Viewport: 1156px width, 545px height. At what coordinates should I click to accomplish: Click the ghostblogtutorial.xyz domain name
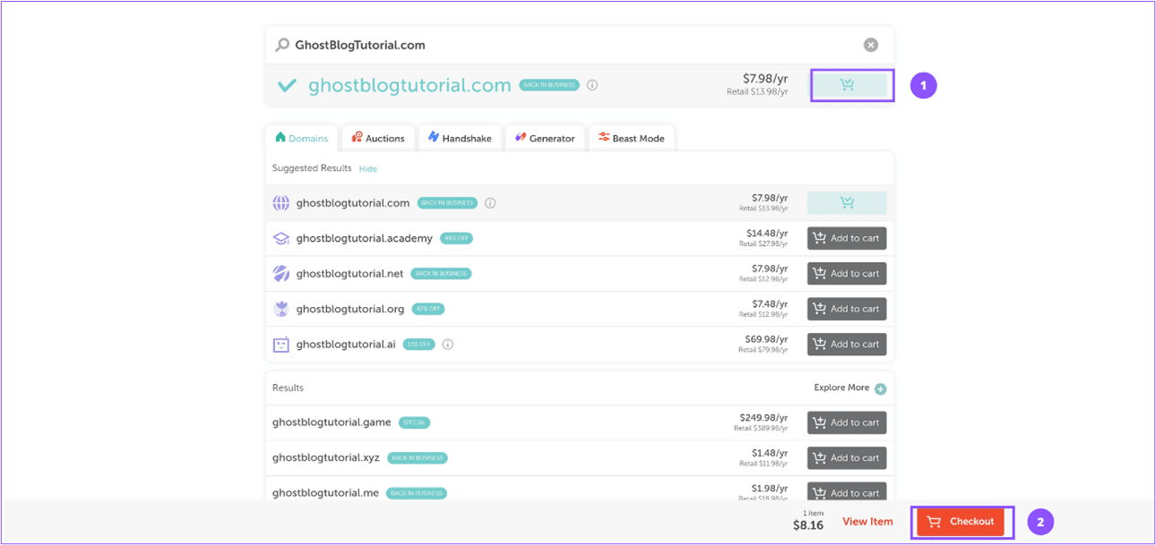(326, 457)
